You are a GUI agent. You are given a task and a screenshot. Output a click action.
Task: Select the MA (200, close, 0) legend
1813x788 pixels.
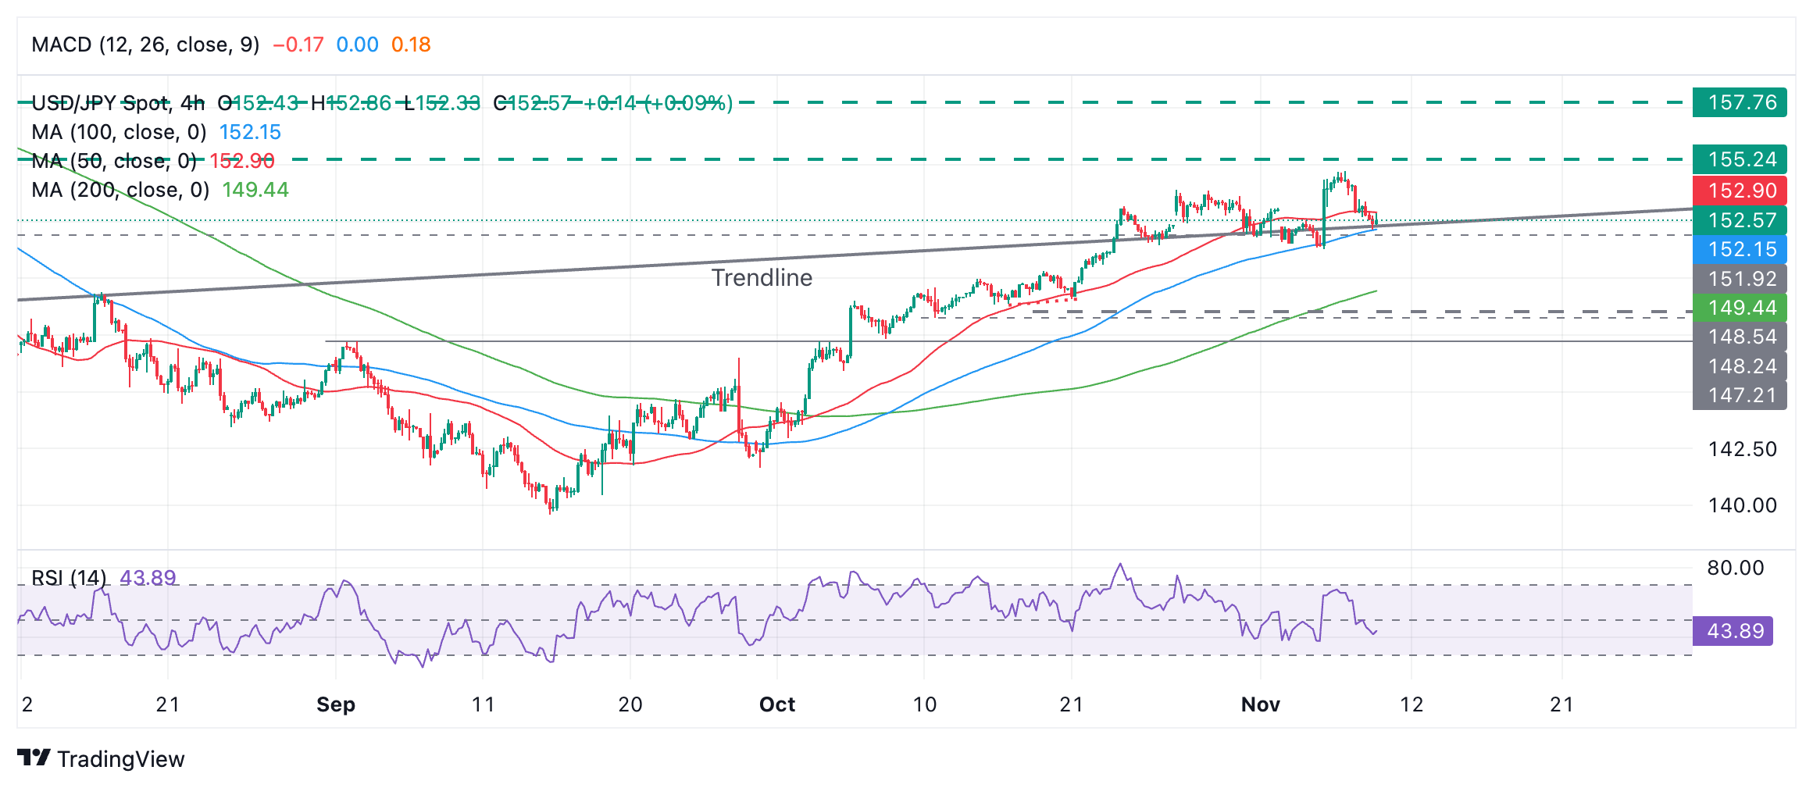coord(120,190)
